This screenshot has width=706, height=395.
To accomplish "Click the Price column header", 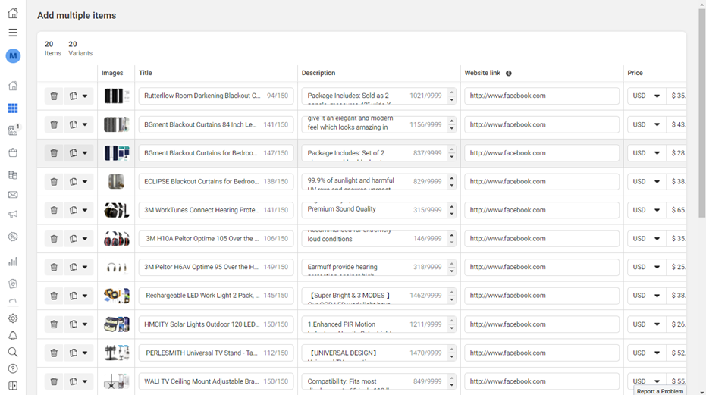I will click(x=635, y=73).
